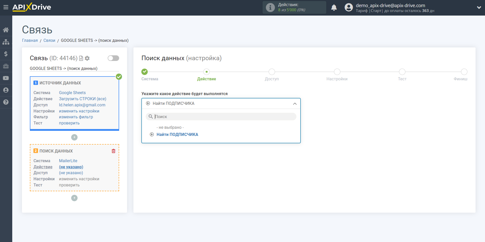Expand the account dropdown chevron
This screenshot has width=485, height=242.
click(479, 8)
